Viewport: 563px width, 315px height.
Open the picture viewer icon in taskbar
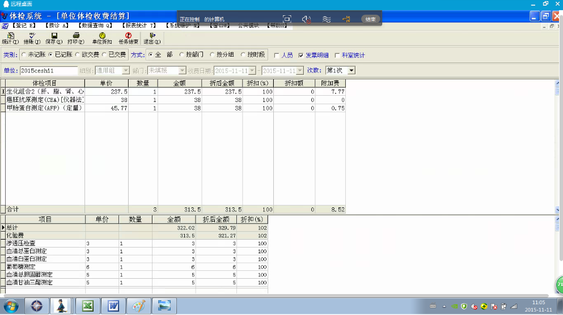[x=164, y=306]
